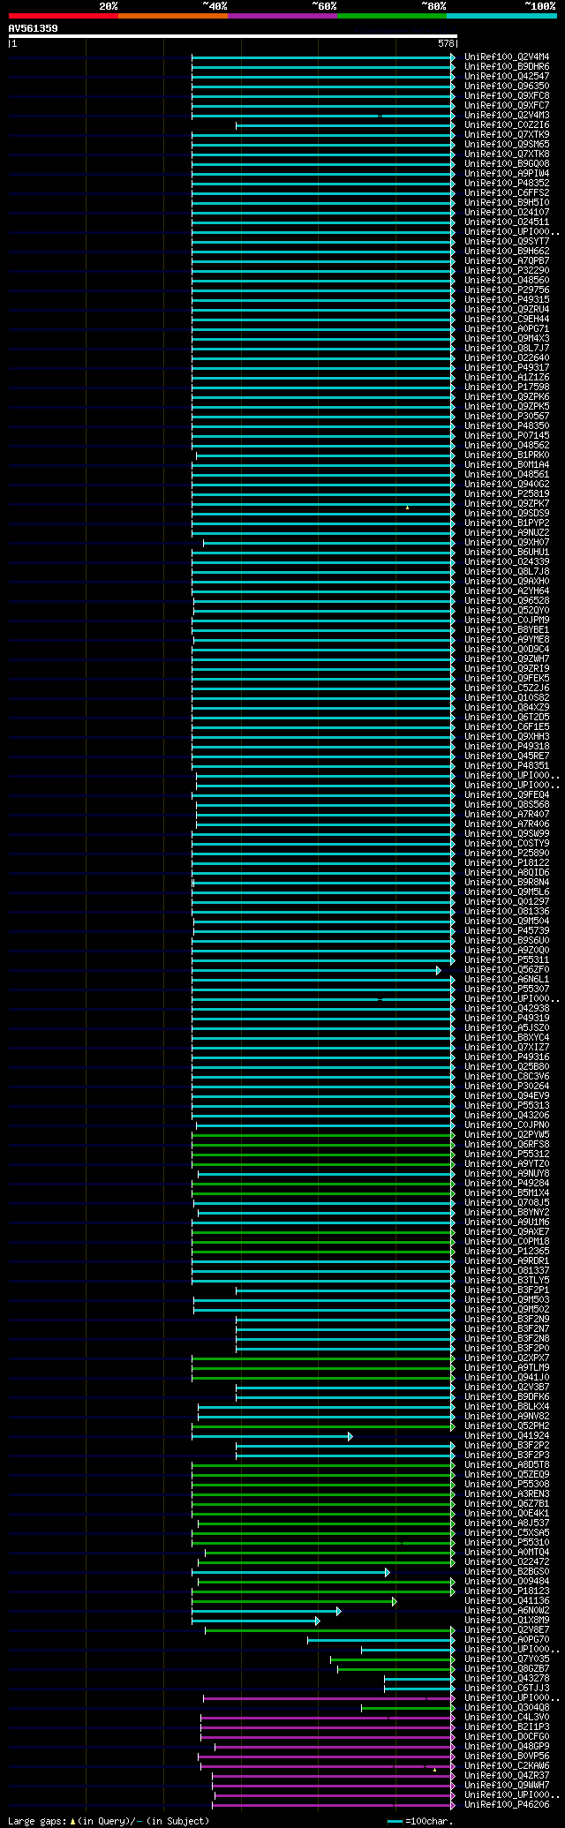Image resolution: width=565 pixels, height=1828 pixels.
Task: Click the short cyan bar for UniRef100_Q56ZF0
Action: (x=315, y=970)
